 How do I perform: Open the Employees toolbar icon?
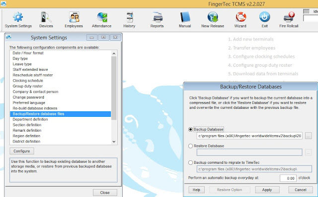[74, 17]
